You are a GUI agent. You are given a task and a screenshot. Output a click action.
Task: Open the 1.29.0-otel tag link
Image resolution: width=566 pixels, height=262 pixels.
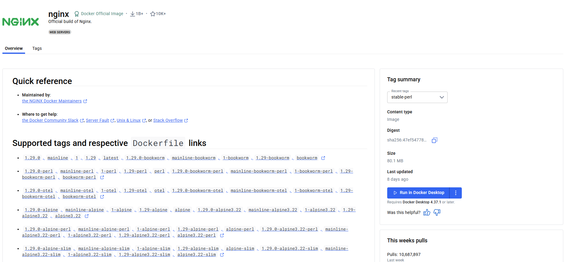pos(39,190)
